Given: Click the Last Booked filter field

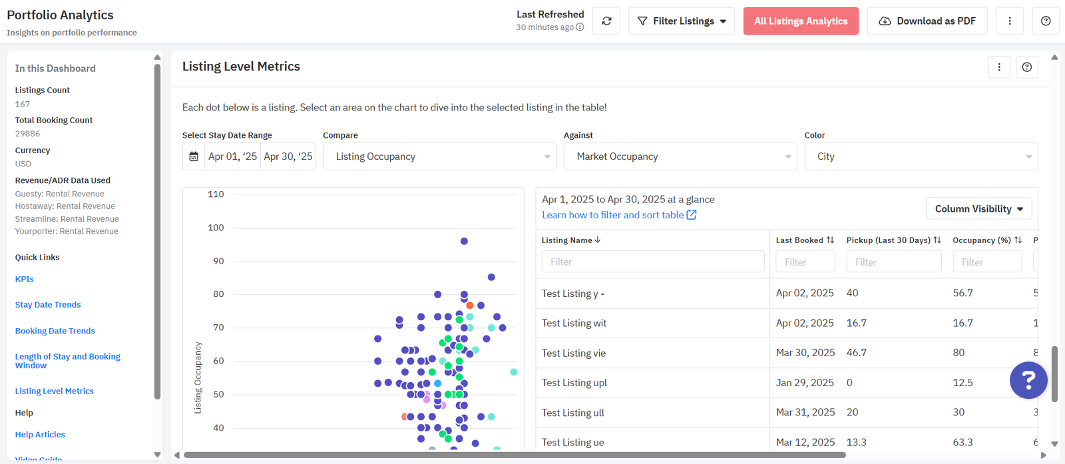Looking at the screenshot, I should tap(805, 262).
